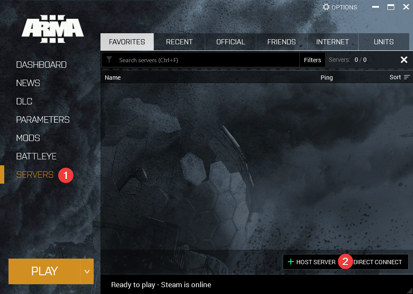The width and height of the screenshot is (413, 294).
Task: Open the Parameters section
Action: [43, 119]
